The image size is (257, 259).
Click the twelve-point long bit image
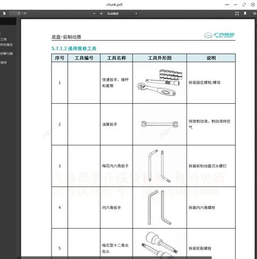pos(160,244)
